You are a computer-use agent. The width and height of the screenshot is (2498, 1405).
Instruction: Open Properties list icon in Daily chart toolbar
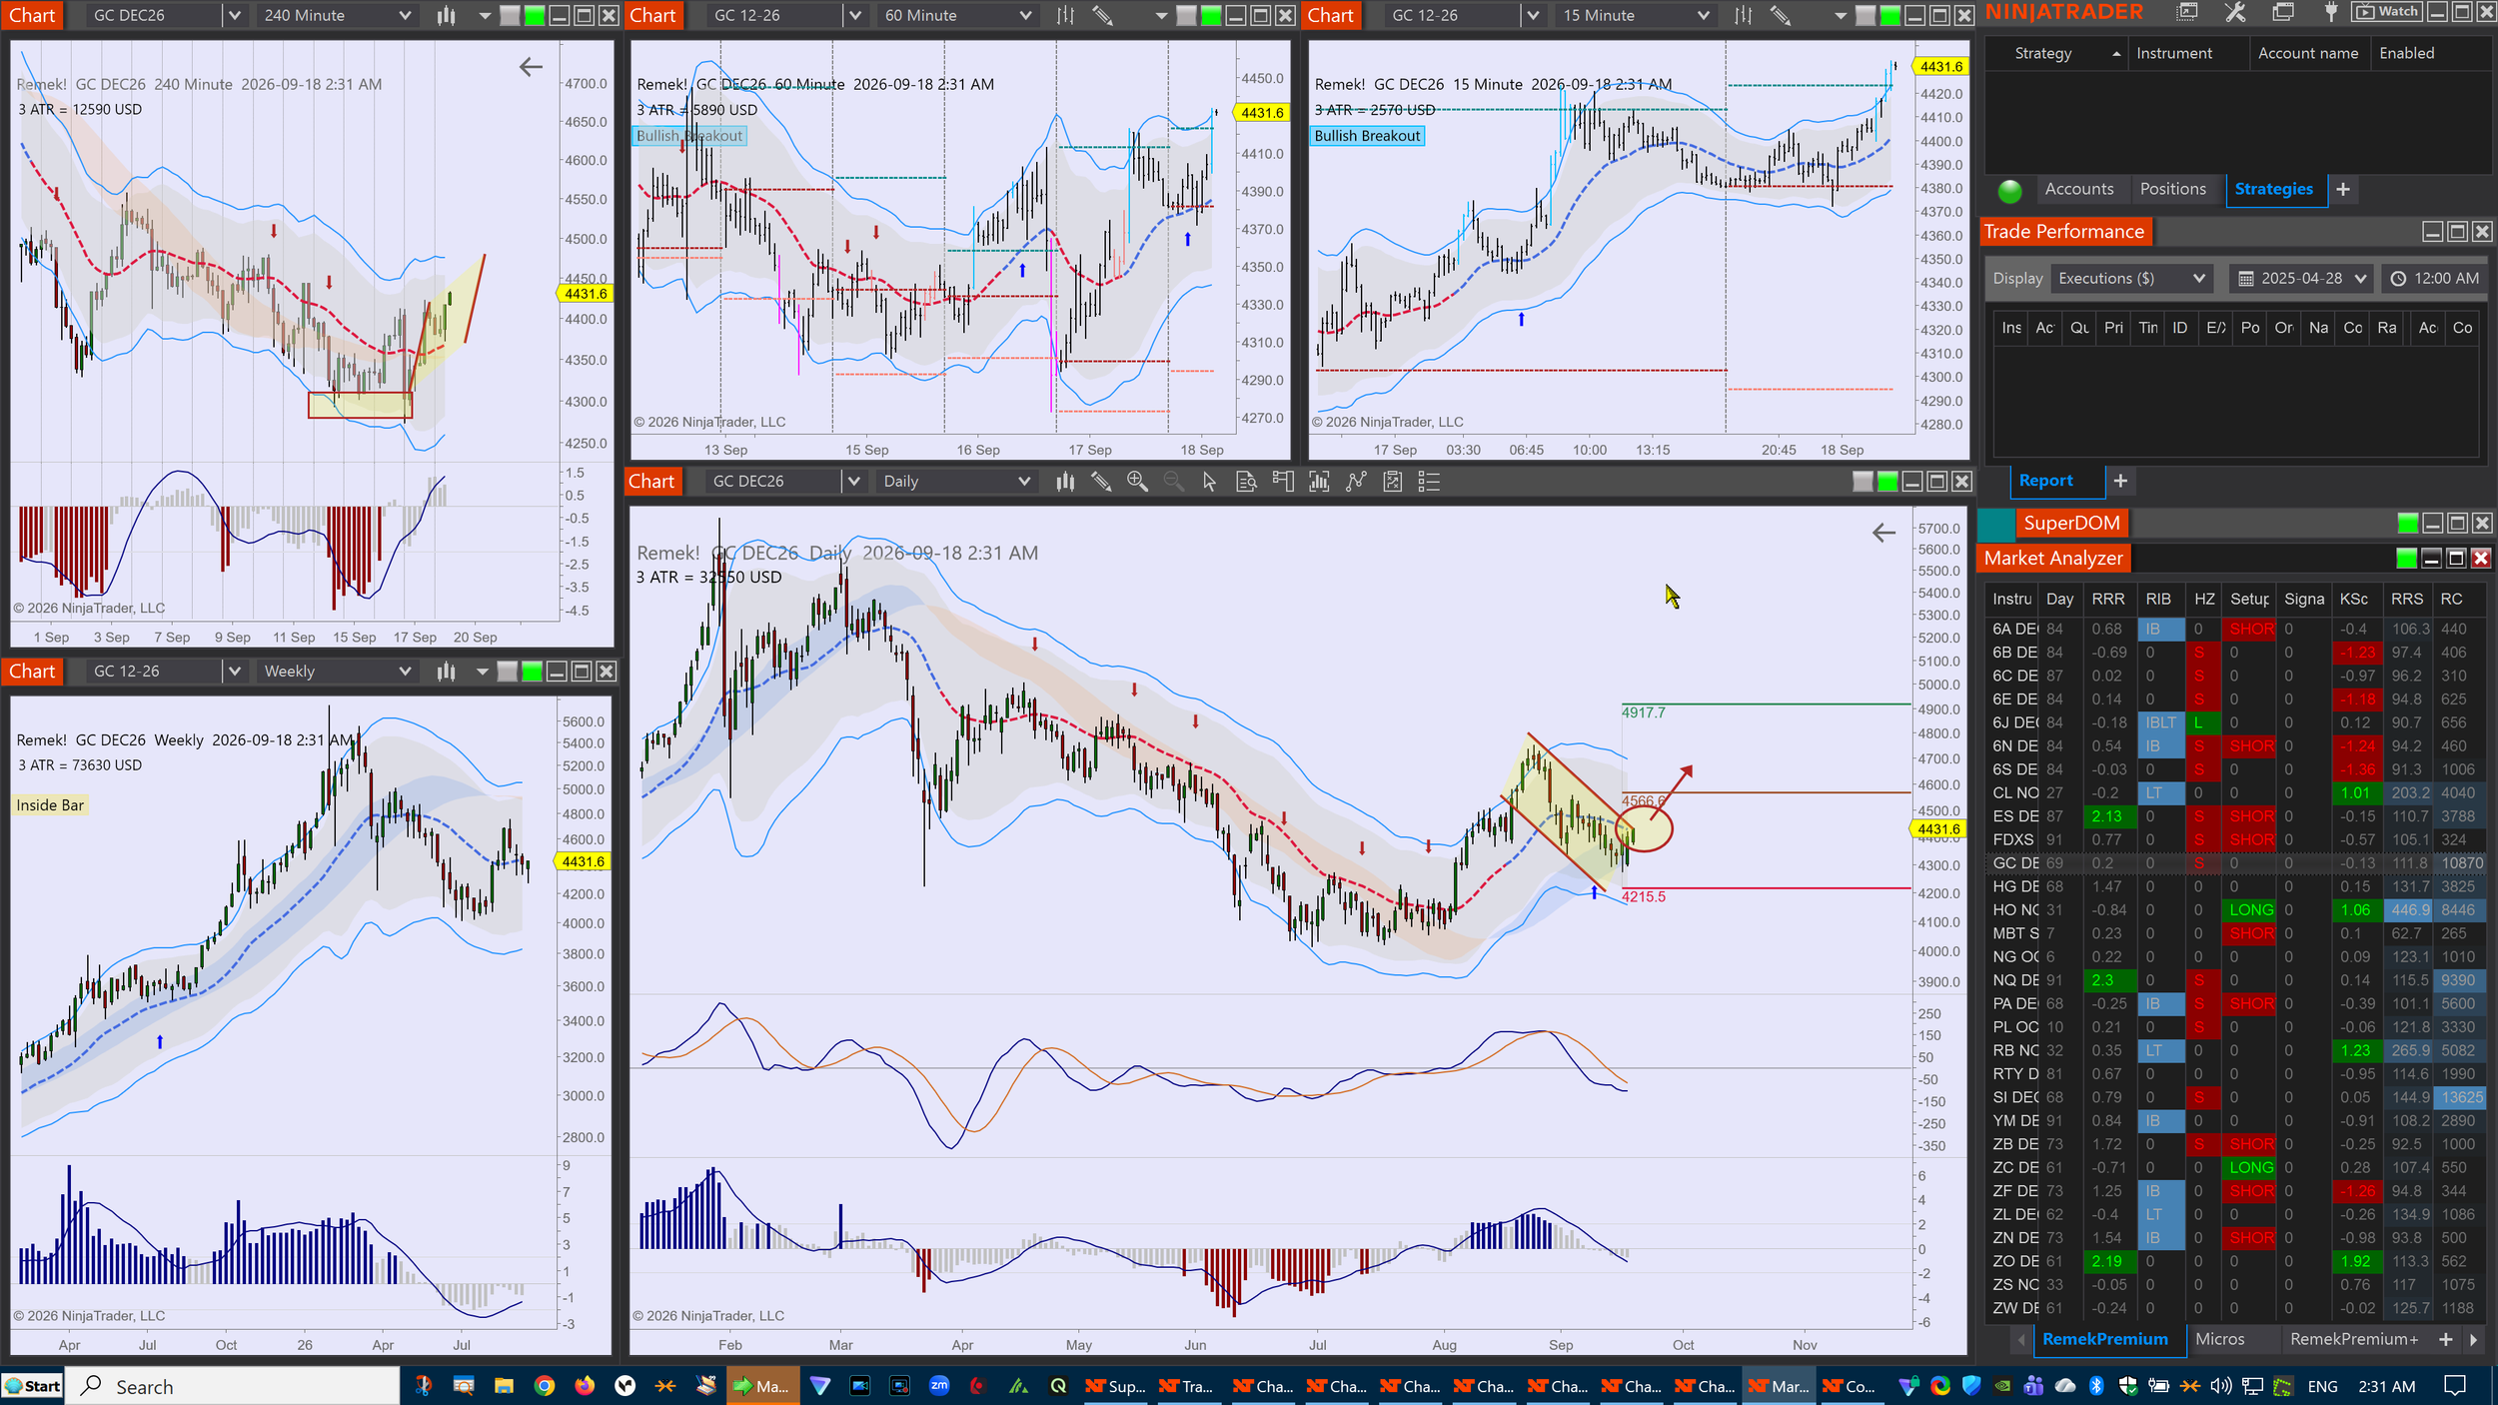1429,482
